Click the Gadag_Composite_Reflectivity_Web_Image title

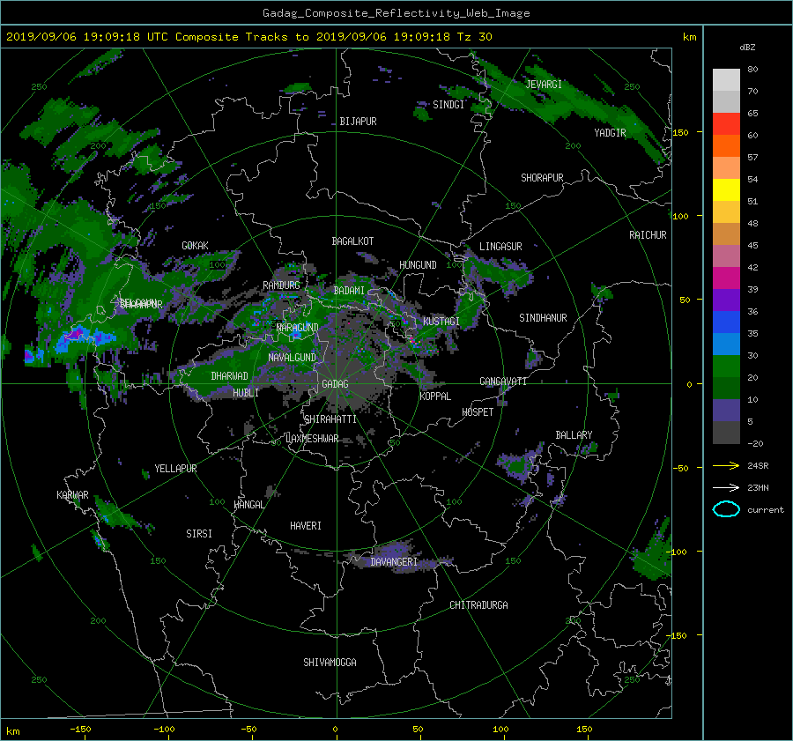point(396,13)
